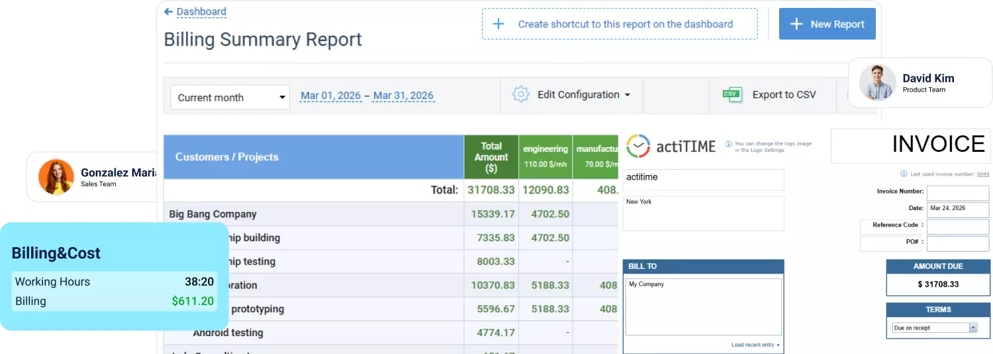Create shortcut to this report on dashboard
The width and height of the screenshot is (993, 354).
point(619,24)
